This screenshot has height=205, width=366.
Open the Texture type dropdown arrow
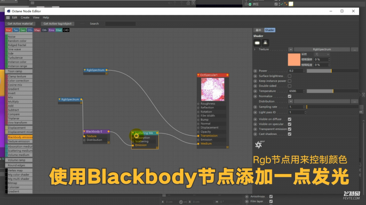[291, 50]
